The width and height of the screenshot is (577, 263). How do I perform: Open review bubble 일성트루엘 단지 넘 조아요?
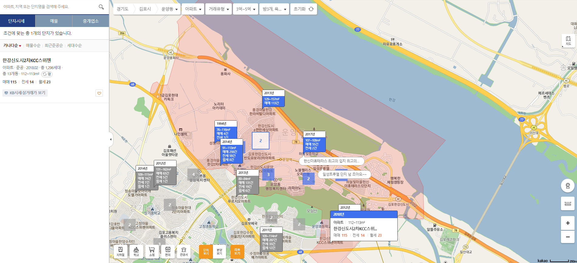click(x=344, y=174)
